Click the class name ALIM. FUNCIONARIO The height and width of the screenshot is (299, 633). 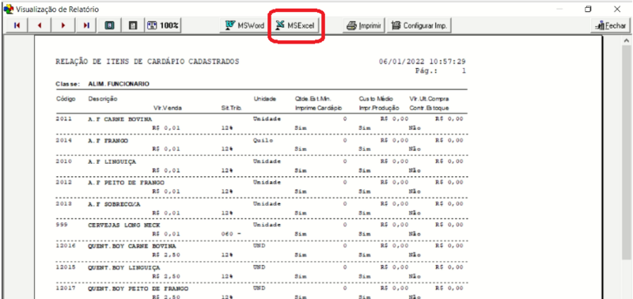[x=119, y=85]
